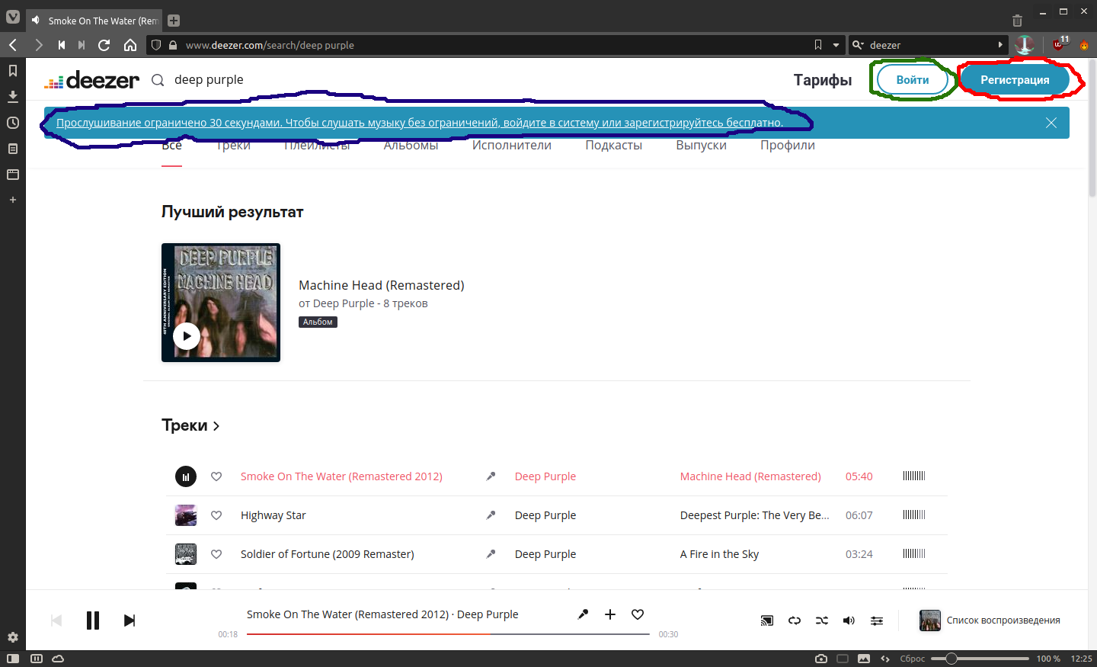
Task: Open the Downloads icon in browser sidebar
Action: click(12, 97)
